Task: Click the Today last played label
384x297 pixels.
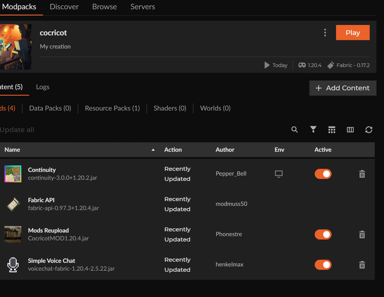Action: click(x=280, y=65)
